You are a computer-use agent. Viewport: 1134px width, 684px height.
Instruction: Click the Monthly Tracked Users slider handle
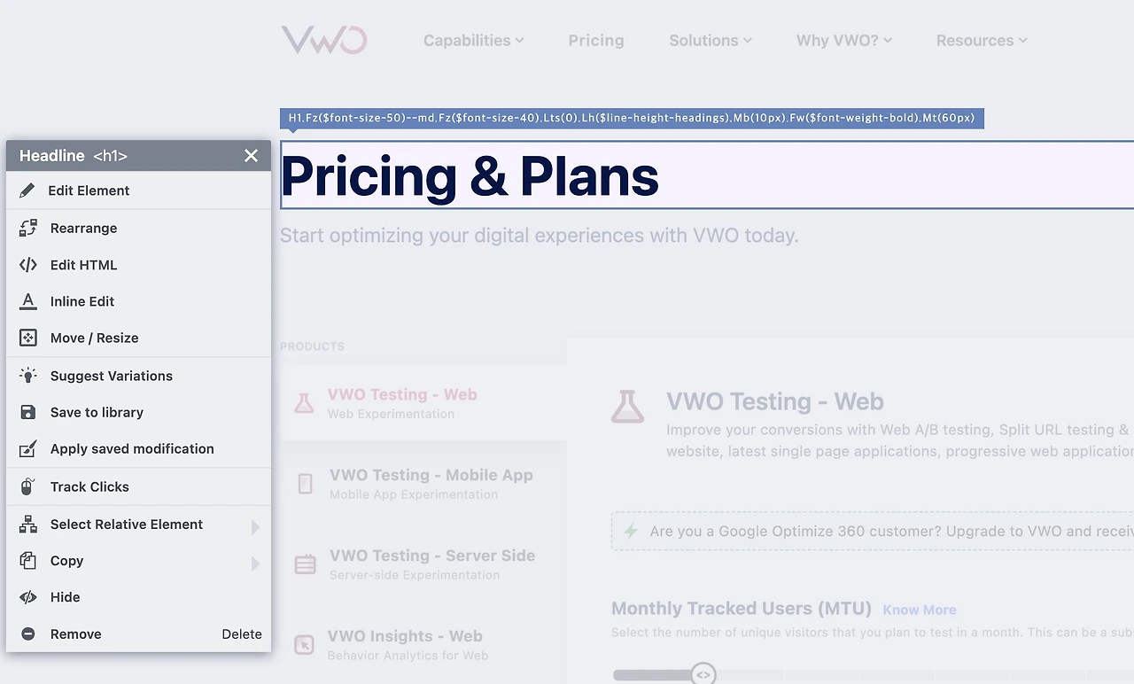coord(703,674)
